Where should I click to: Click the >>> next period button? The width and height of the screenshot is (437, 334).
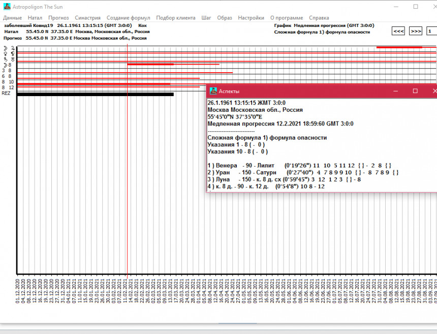(416, 31)
